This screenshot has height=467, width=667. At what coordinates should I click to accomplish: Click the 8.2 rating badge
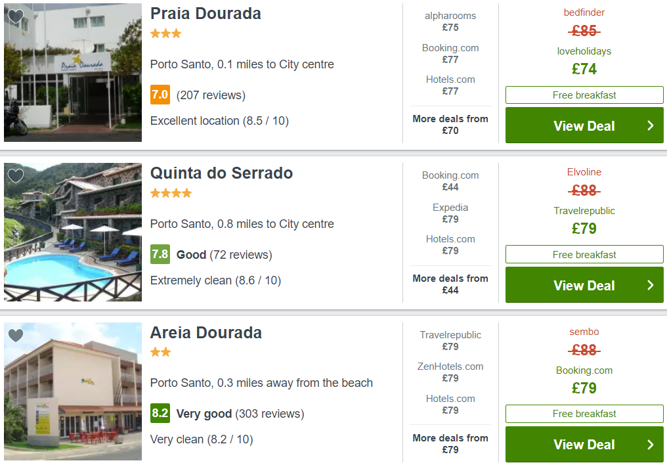click(160, 413)
